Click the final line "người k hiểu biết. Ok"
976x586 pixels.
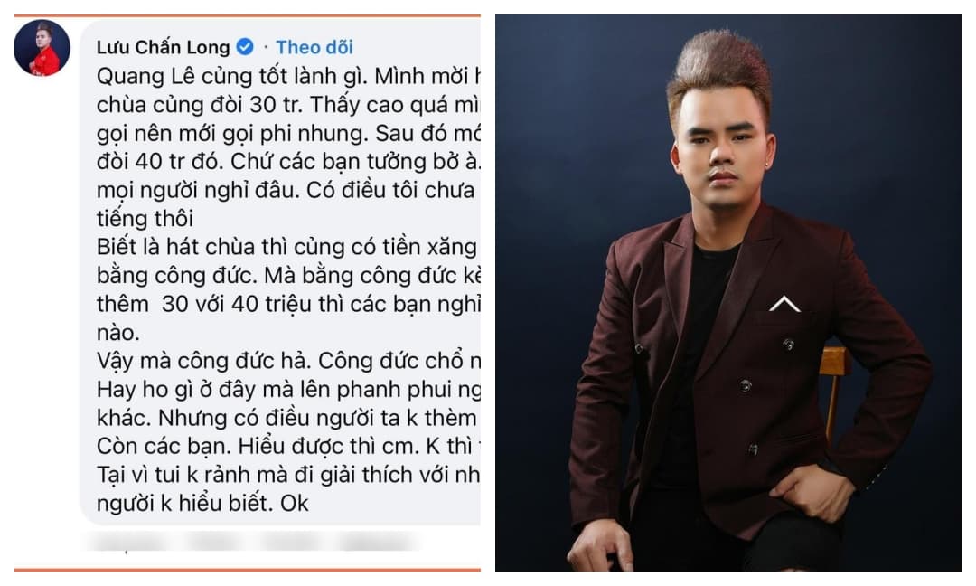tap(202, 503)
